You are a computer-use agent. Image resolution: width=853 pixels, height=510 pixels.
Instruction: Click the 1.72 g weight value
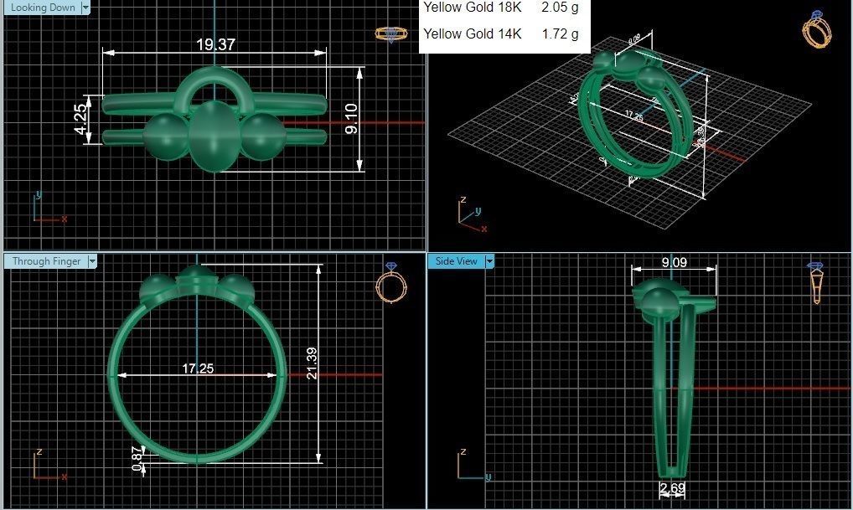(560, 34)
